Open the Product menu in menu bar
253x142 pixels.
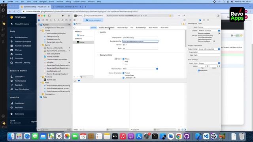click(60, 2)
